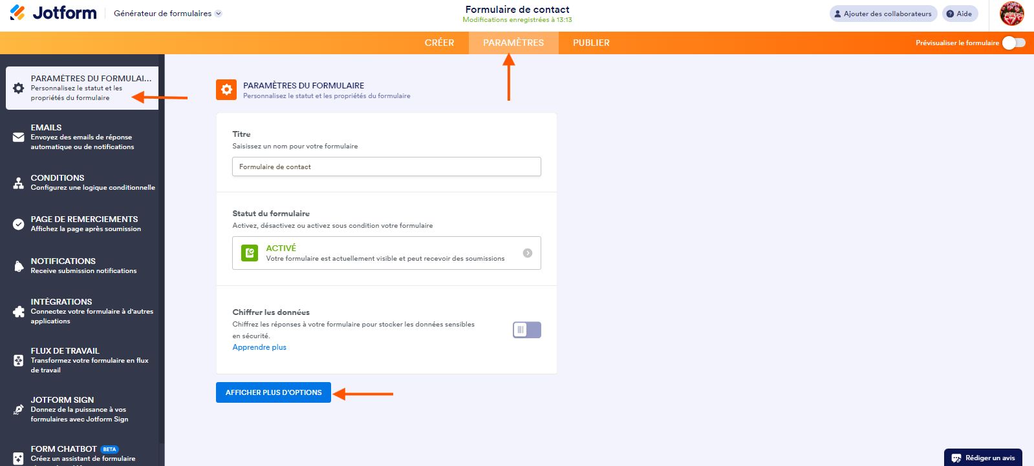Click the Notifications bell icon

[x=19, y=266]
